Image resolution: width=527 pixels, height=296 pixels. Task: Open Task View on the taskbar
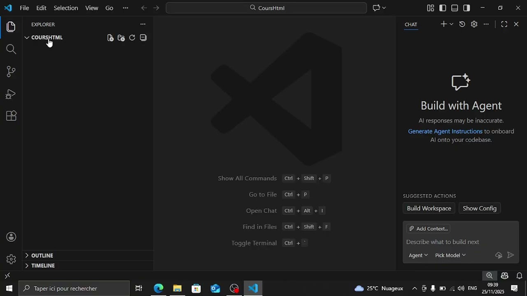tap(139, 288)
